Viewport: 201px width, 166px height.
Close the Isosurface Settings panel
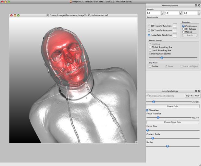click(199, 91)
